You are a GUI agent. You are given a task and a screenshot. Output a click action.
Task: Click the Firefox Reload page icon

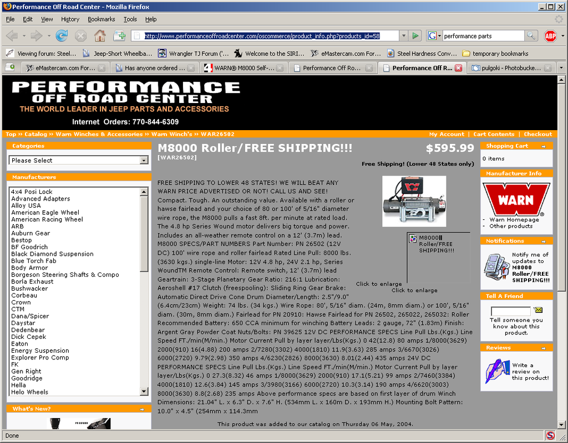pos(62,36)
